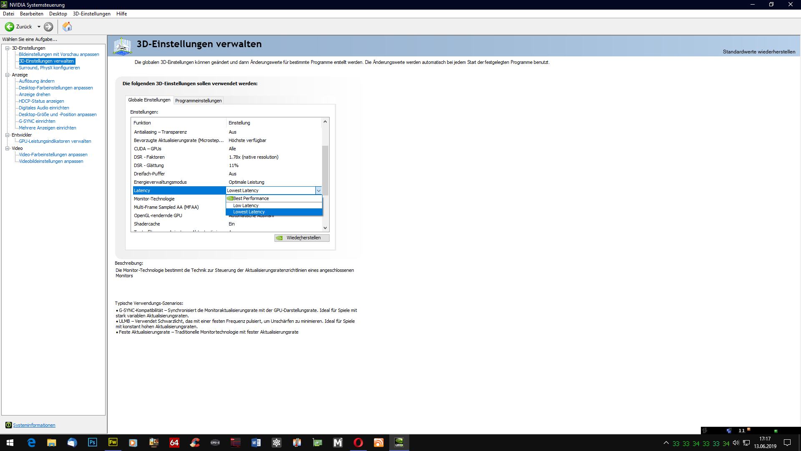Switch to the Programmeinstellungen tab

198,101
